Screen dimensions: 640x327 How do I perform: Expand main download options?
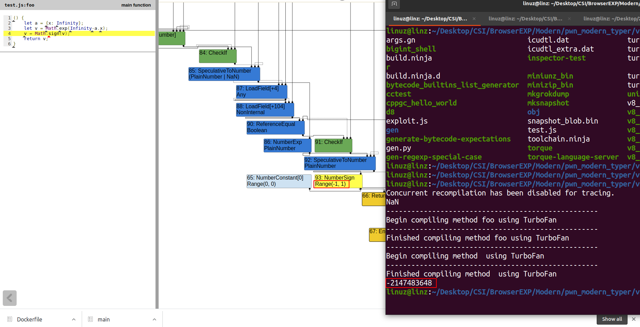154,319
